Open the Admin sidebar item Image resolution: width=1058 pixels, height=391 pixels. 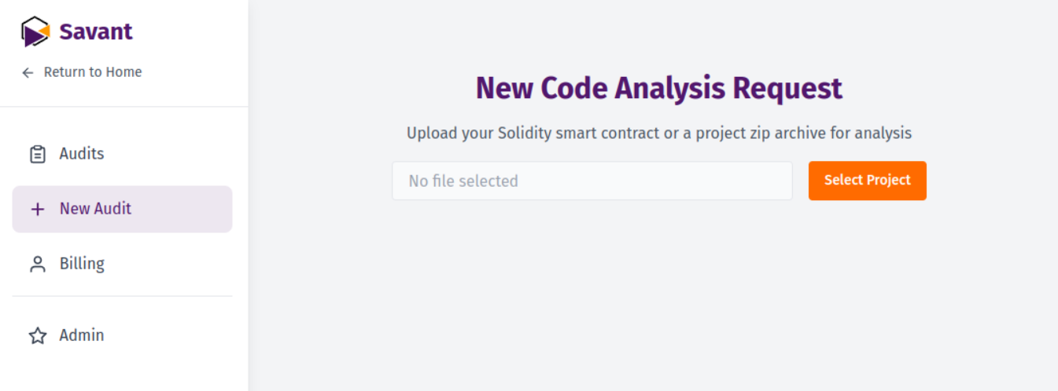(82, 335)
